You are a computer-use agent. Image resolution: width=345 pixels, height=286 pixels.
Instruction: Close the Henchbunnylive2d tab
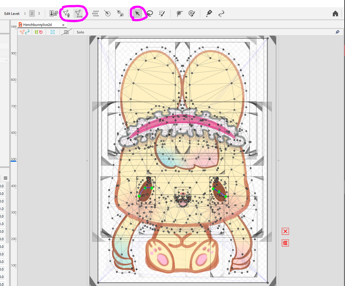(63, 25)
